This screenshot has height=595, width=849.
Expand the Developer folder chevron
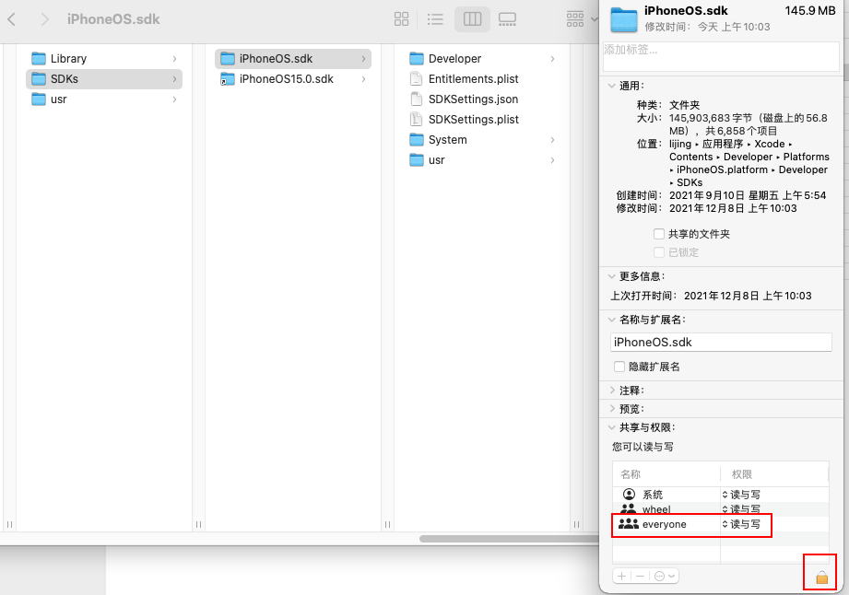[552, 58]
